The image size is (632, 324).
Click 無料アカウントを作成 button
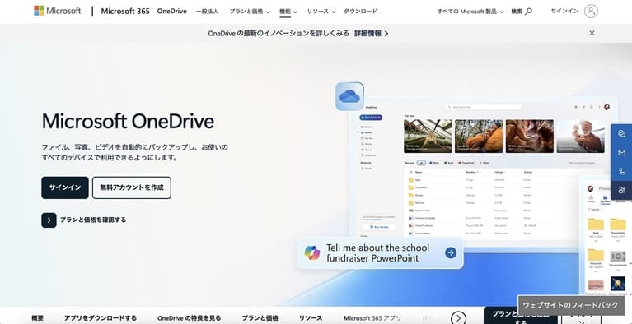click(x=132, y=187)
